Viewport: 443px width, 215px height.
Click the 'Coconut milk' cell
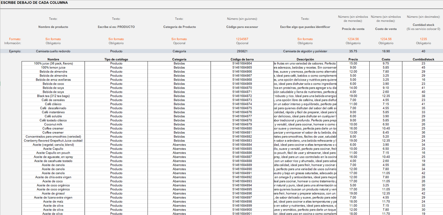(x=53, y=124)
